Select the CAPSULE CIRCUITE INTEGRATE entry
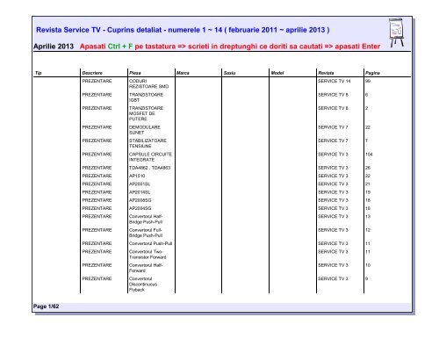This screenshot has height=339, width=439. point(150,157)
